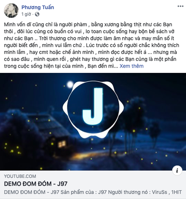This screenshot has width=186, height=199.
Task: Open the post via 1 giờ timestamp
Action: pos(26,14)
